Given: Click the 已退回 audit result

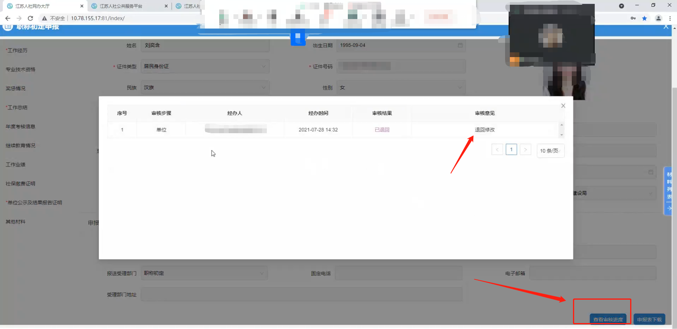Looking at the screenshot, I should [382, 130].
